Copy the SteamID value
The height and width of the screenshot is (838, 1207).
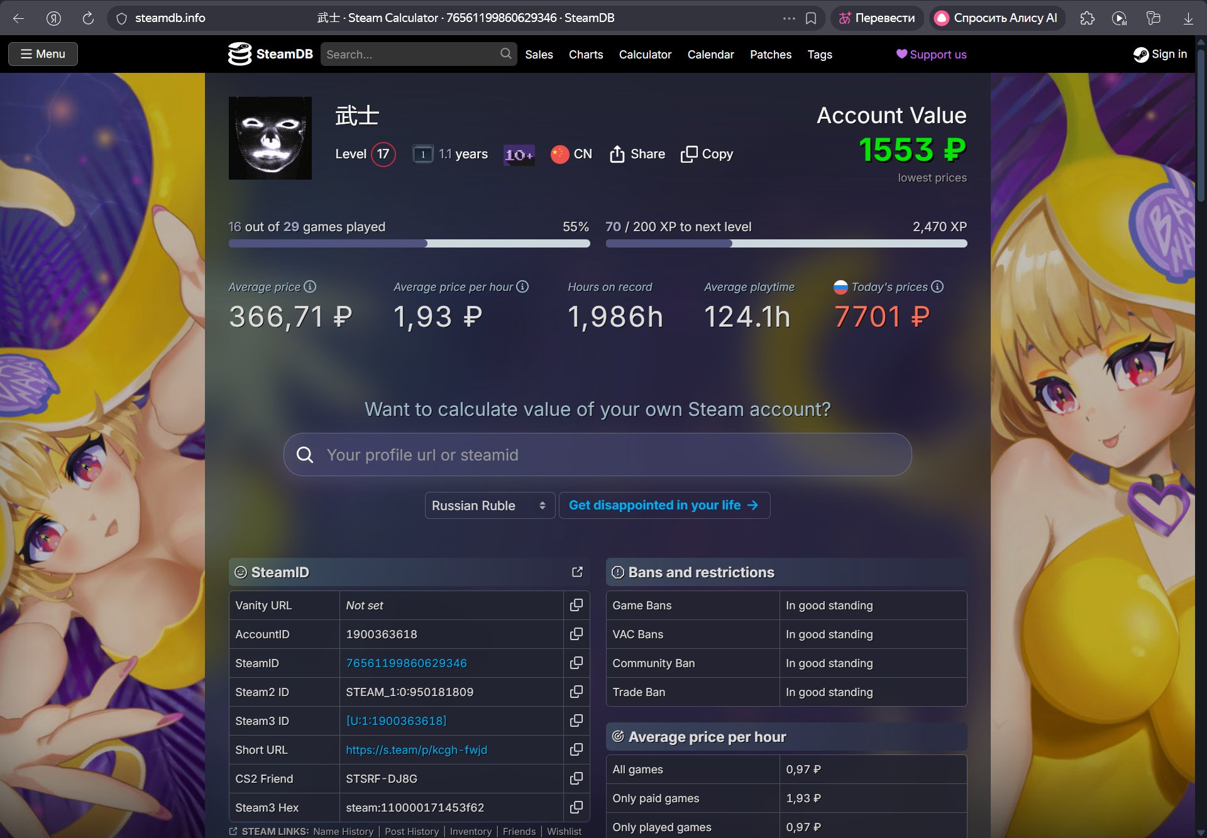[576, 663]
